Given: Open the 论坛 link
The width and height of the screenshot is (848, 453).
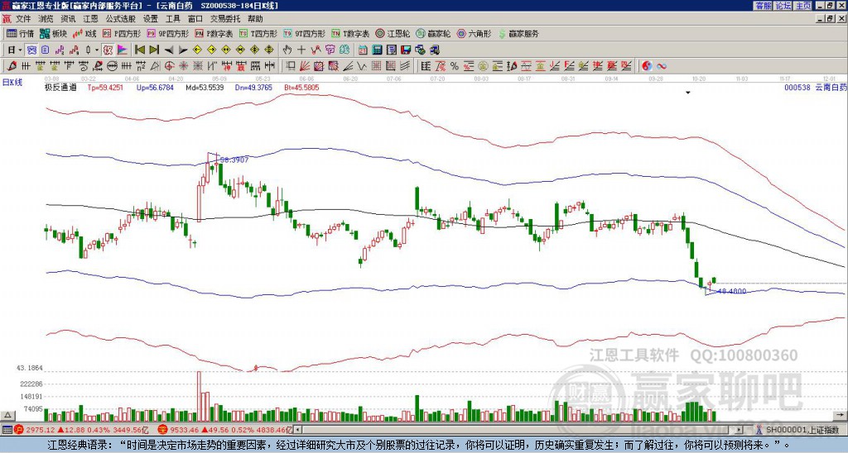Looking at the screenshot, I should 783,6.
